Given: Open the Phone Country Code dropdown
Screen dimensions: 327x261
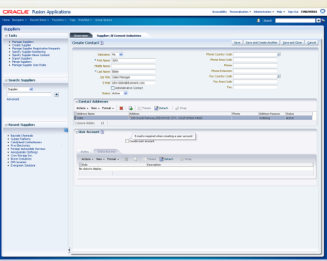Looking at the screenshot, I should (x=278, y=54).
